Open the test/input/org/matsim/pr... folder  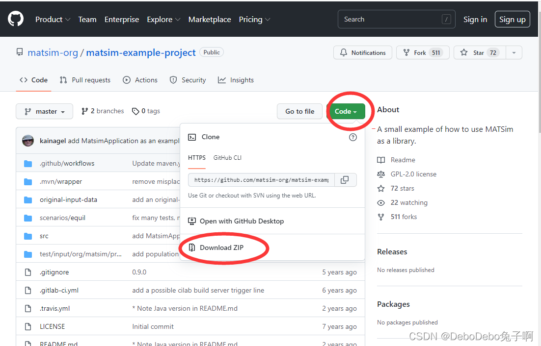[x=81, y=254]
